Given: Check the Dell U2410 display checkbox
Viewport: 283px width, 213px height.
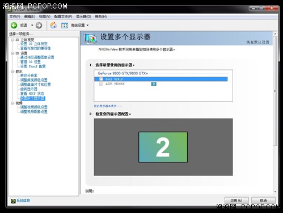Looking at the screenshot, I should [101, 79].
